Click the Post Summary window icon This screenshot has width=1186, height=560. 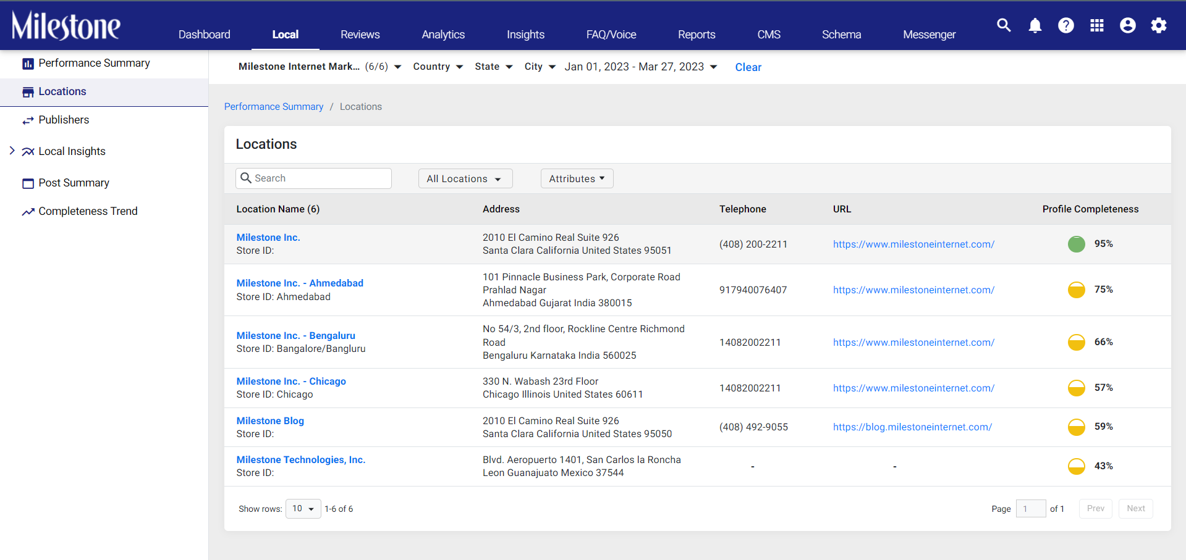[28, 183]
